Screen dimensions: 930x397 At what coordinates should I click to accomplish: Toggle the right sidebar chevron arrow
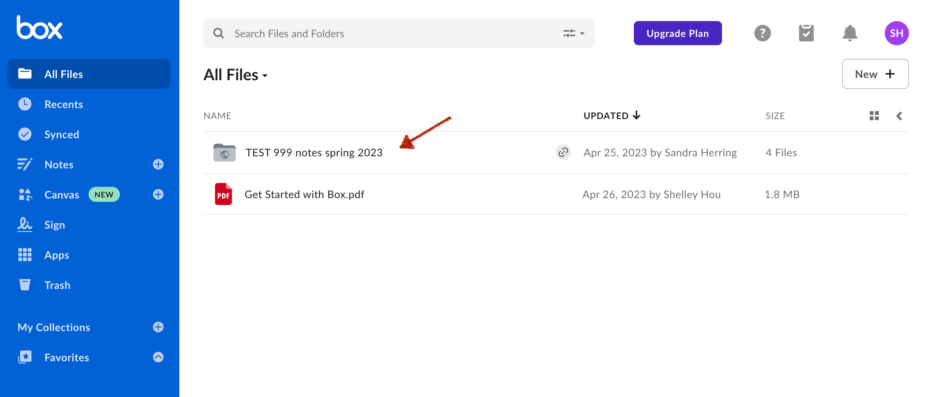click(899, 116)
